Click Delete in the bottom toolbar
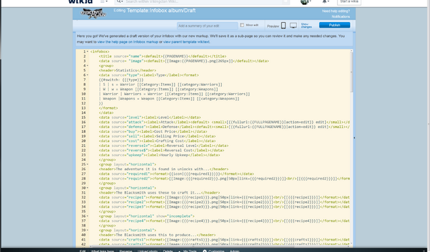The height and width of the screenshot is (252, 430). point(168,251)
